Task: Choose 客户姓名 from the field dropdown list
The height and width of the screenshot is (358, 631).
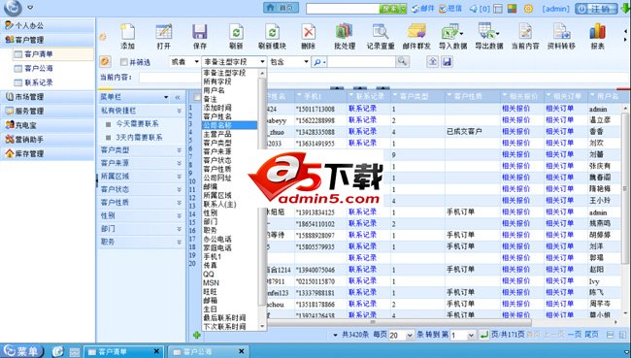Action: pos(230,116)
